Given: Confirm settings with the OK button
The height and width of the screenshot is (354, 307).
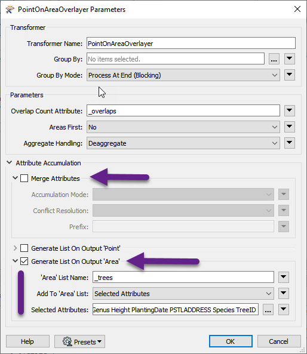Looking at the screenshot, I should click(x=231, y=341).
